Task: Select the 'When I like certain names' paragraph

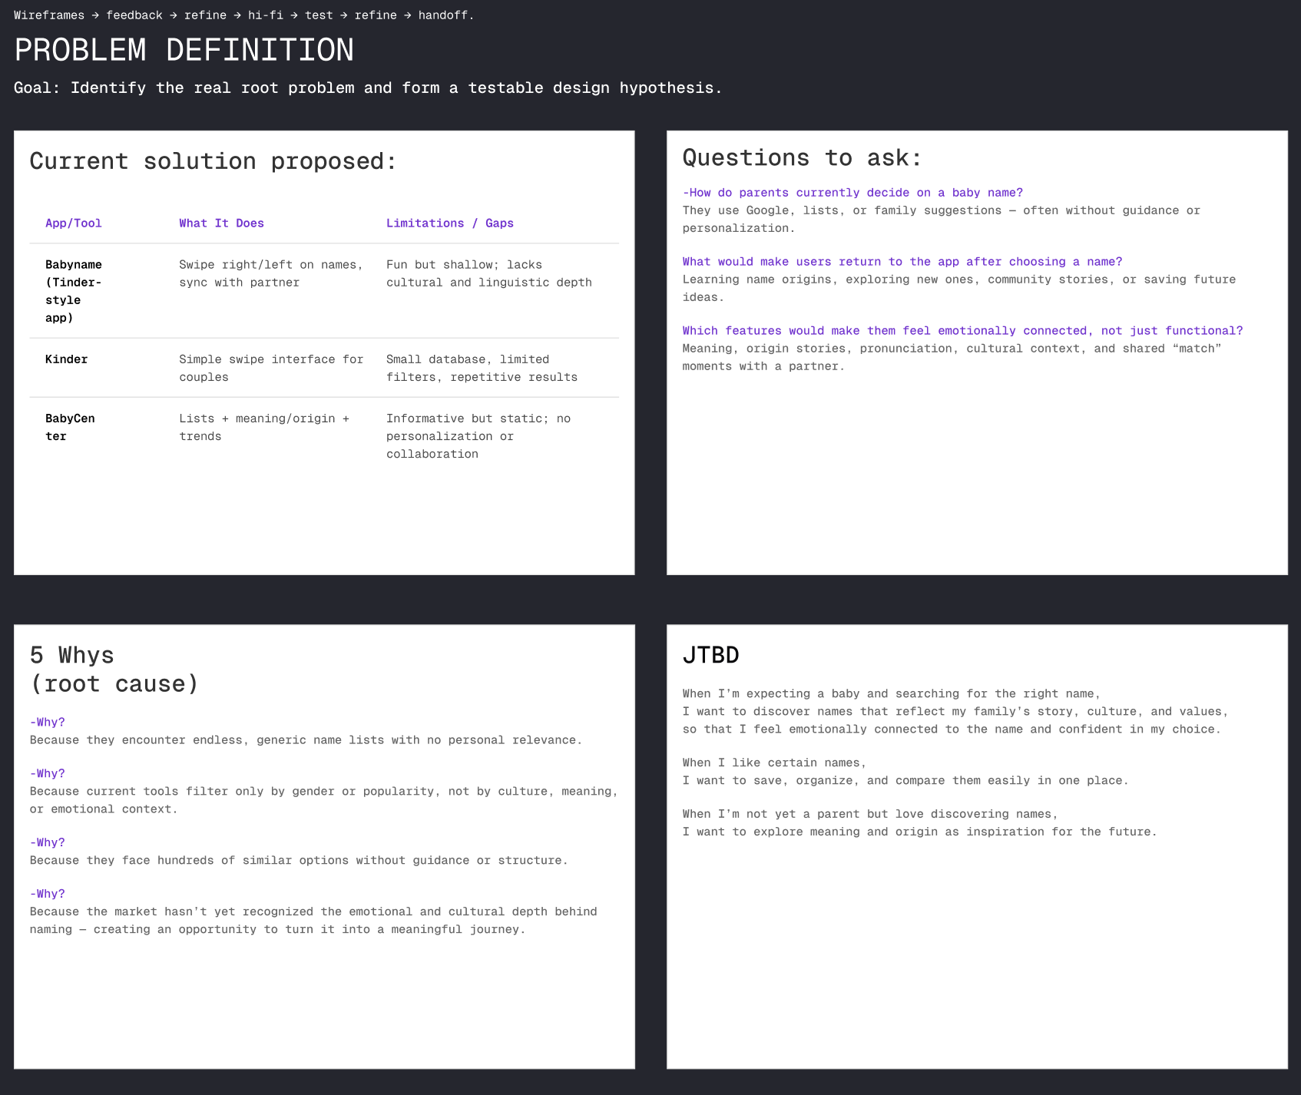Action: click(x=905, y=772)
